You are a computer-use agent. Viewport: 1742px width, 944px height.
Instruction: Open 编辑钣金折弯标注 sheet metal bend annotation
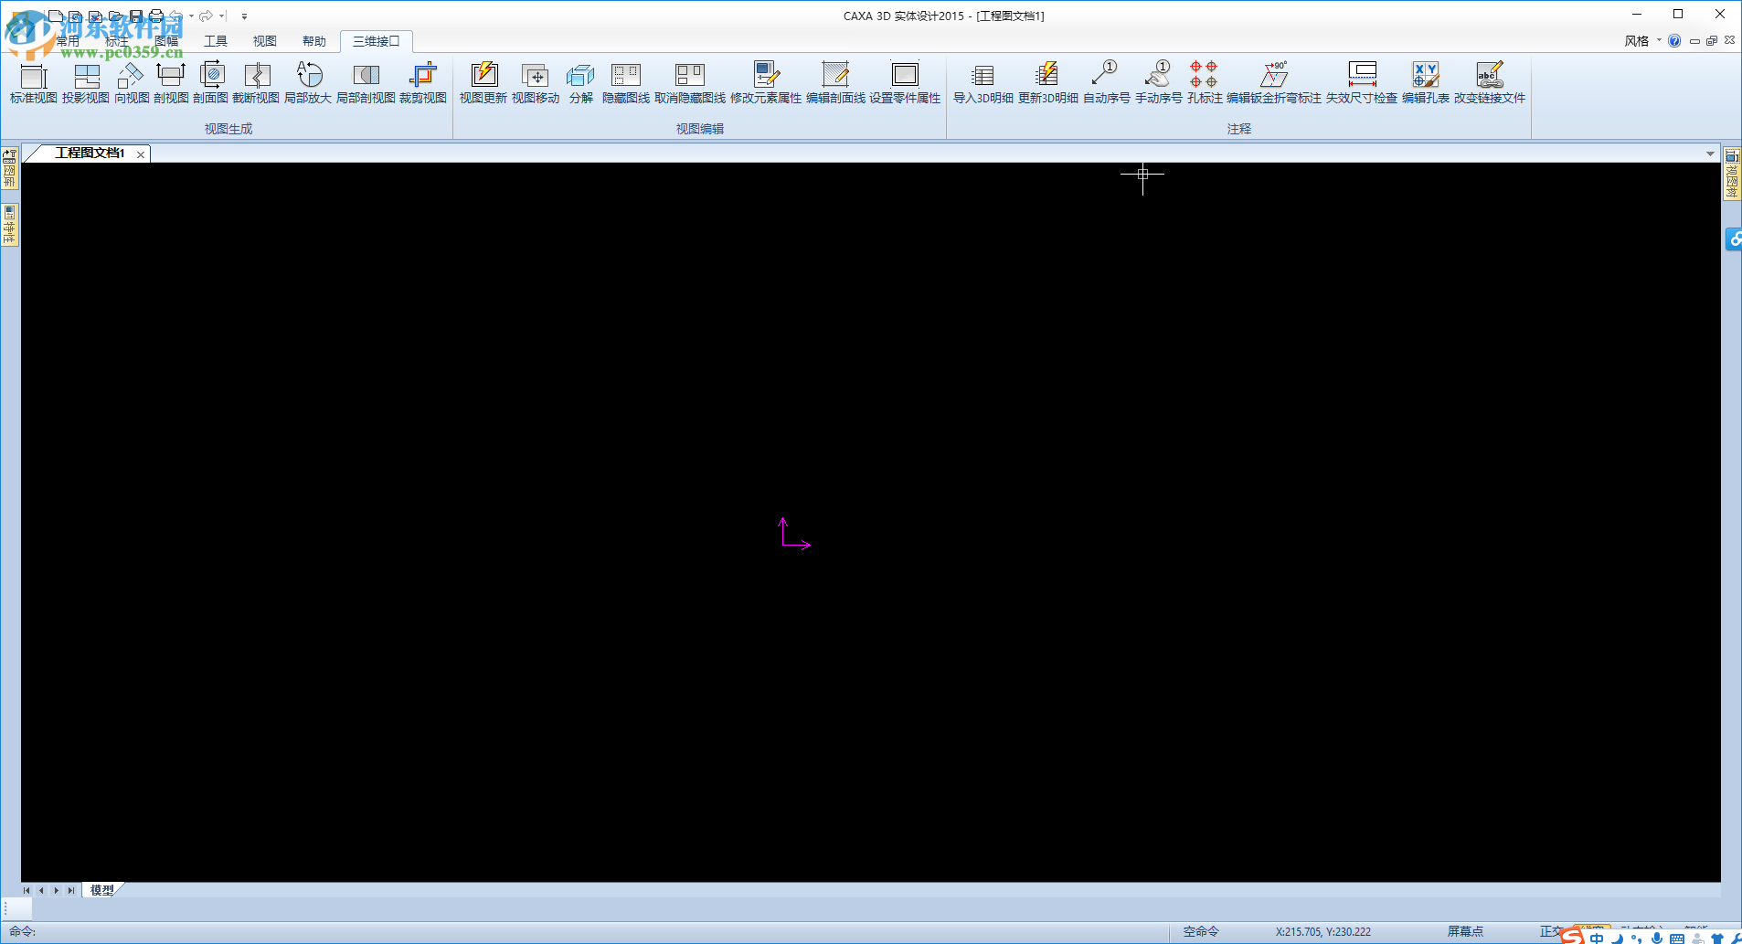1274,83
